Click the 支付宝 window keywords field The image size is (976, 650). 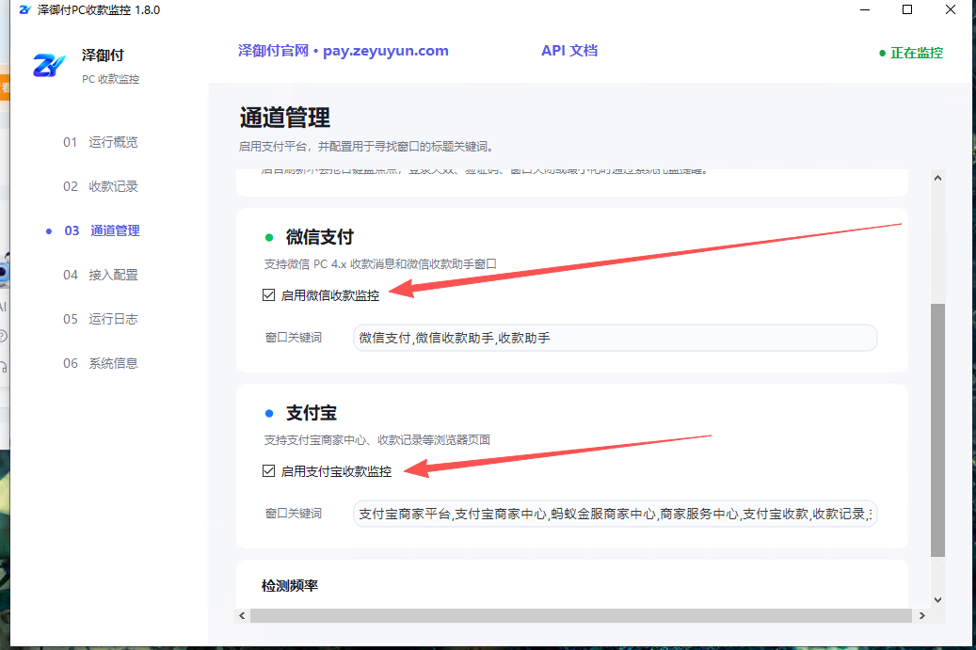pyautogui.click(x=615, y=514)
